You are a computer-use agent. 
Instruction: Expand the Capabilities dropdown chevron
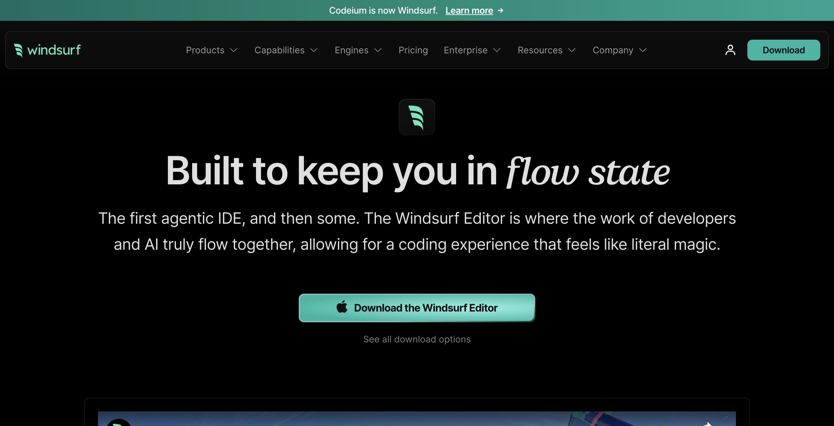click(314, 50)
